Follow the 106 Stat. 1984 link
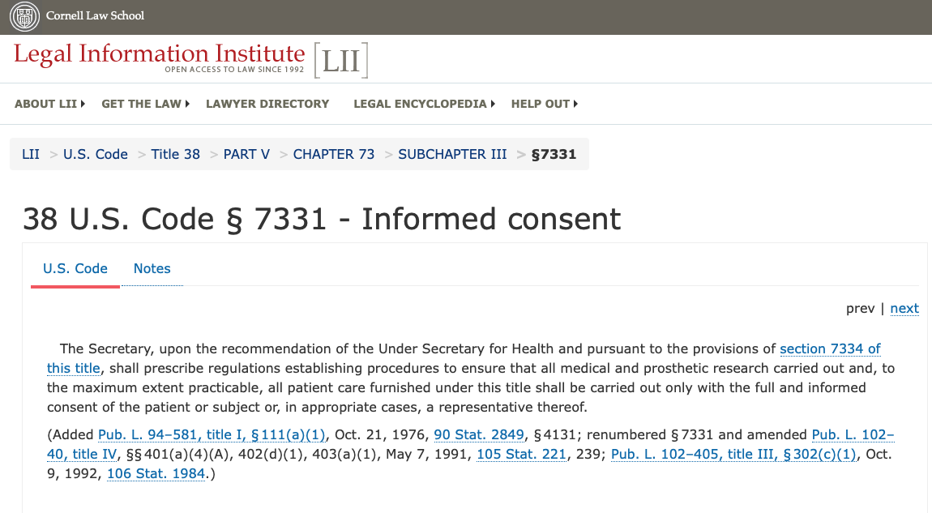Image resolution: width=932 pixels, height=513 pixels. coord(156,474)
